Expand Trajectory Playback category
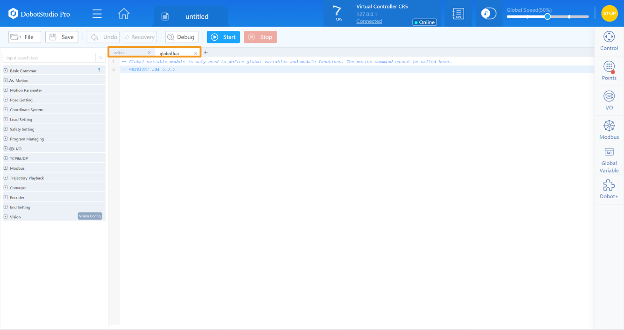The width and height of the screenshot is (624, 330). pos(6,178)
